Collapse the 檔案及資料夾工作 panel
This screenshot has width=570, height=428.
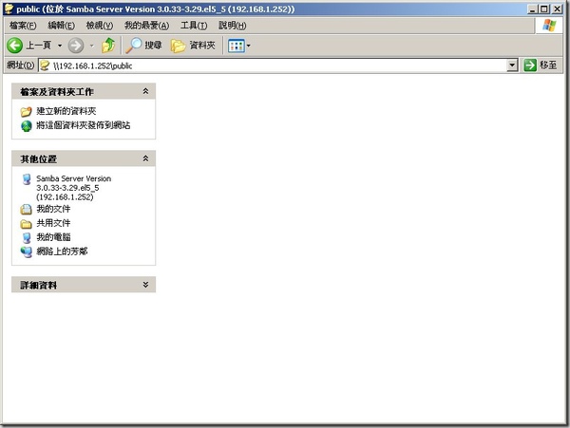pyautogui.click(x=145, y=91)
